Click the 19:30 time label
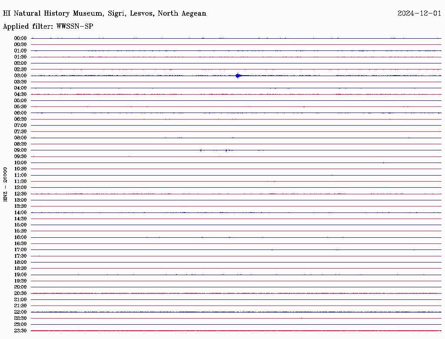 [20, 281]
